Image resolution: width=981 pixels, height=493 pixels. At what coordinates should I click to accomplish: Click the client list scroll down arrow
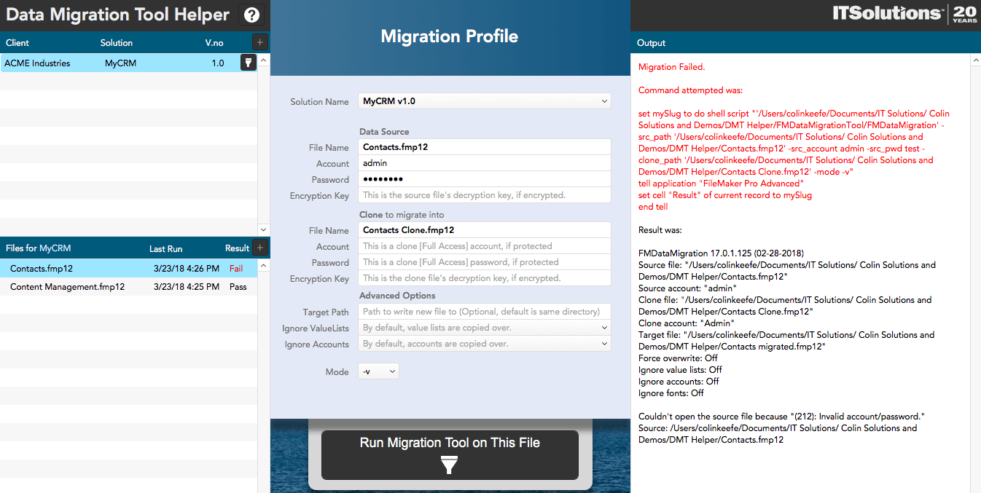point(264,230)
